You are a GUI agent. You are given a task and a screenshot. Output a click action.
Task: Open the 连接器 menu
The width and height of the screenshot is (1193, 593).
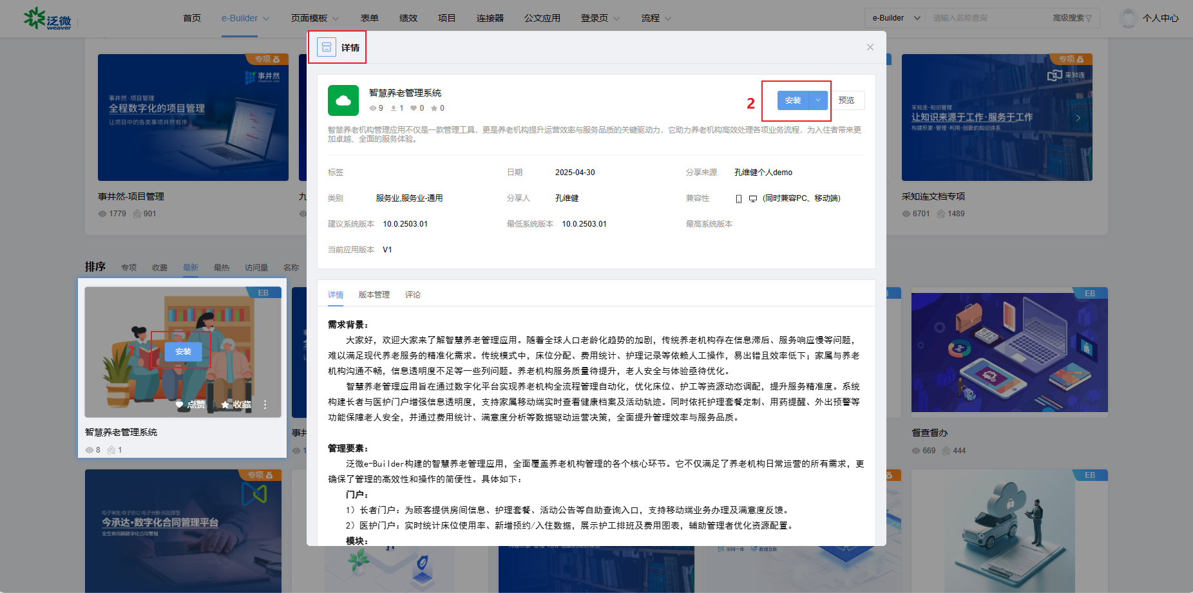click(490, 18)
